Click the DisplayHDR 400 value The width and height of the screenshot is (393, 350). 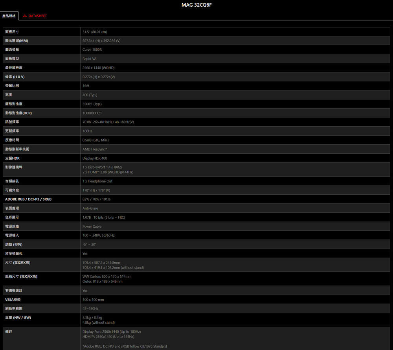tap(95, 158)
